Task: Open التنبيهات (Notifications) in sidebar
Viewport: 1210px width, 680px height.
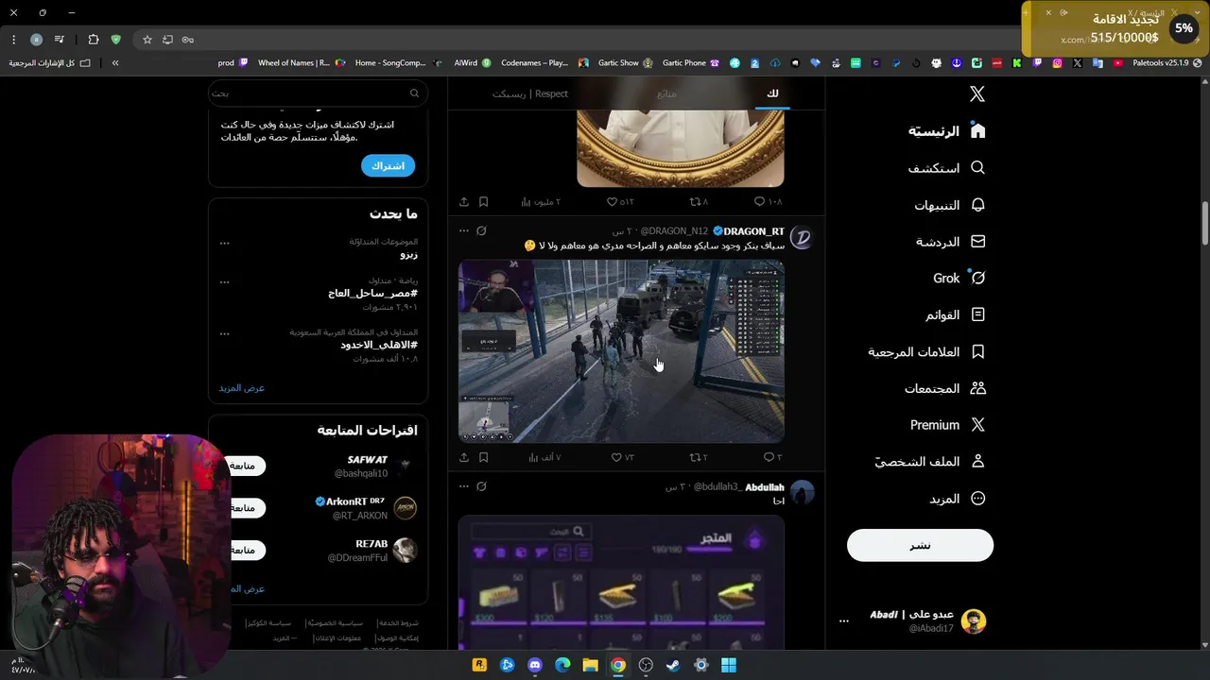Action: point(950,205)
